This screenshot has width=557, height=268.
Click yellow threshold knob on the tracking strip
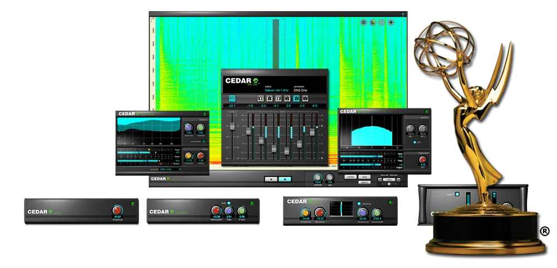tap(305, 213)
